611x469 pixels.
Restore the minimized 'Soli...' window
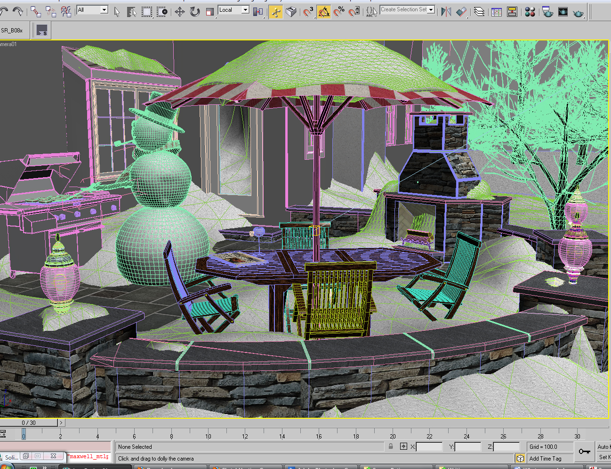26,456
